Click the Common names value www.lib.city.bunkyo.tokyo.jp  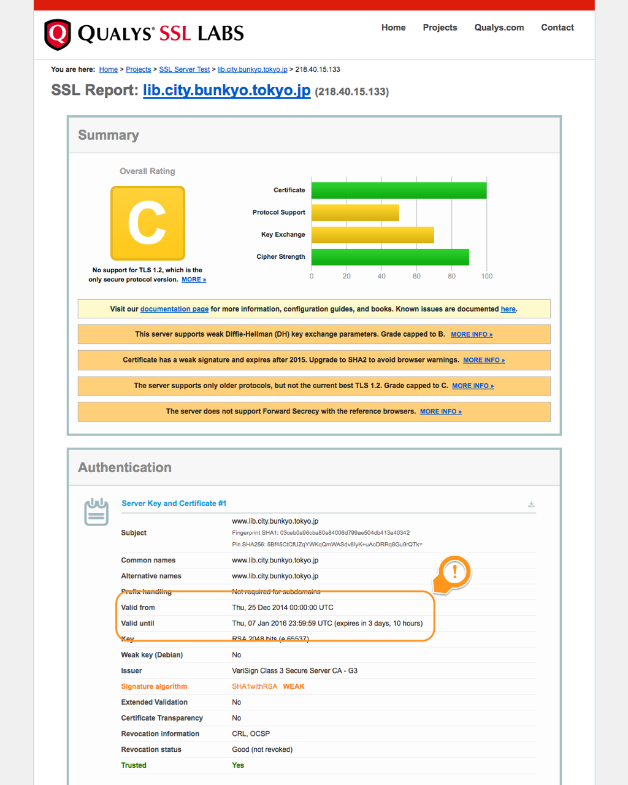275,561
